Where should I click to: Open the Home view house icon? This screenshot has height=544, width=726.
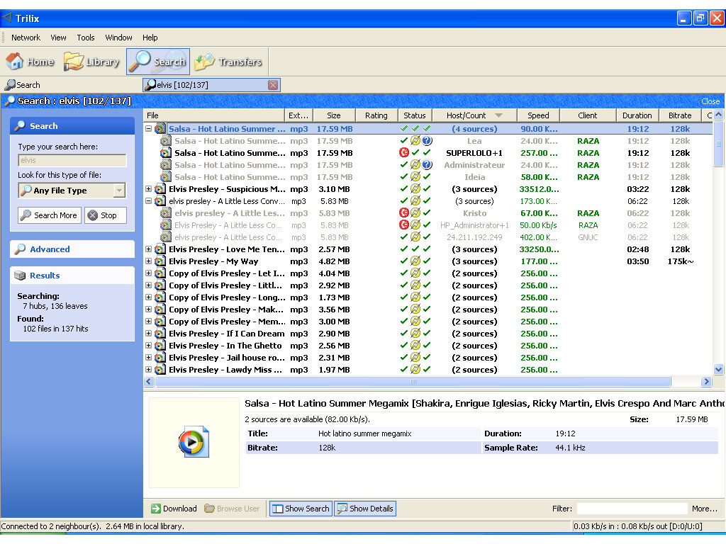click(x=14, y=61)
